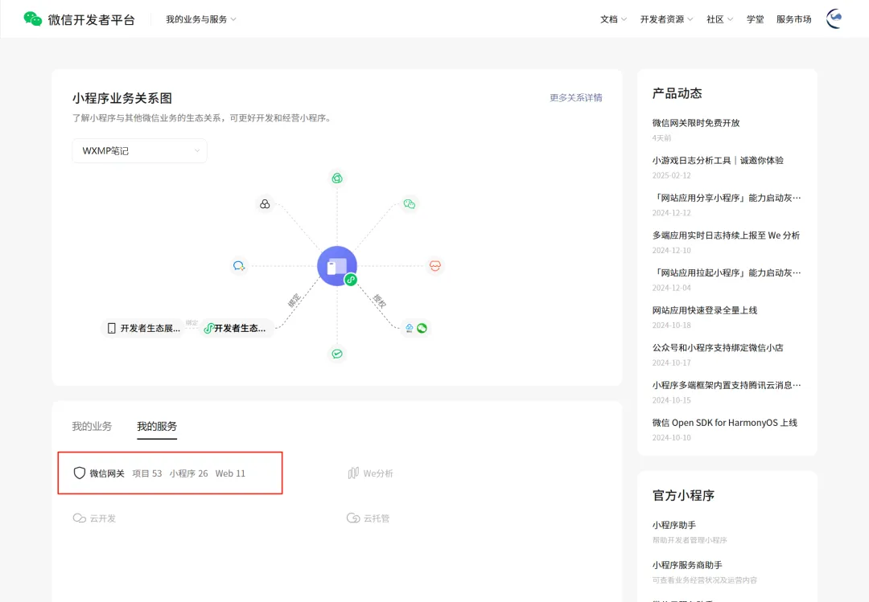This screenshot has width=869, height=602.
Task: Click the central purple mini program node
Action: [337, 266]
